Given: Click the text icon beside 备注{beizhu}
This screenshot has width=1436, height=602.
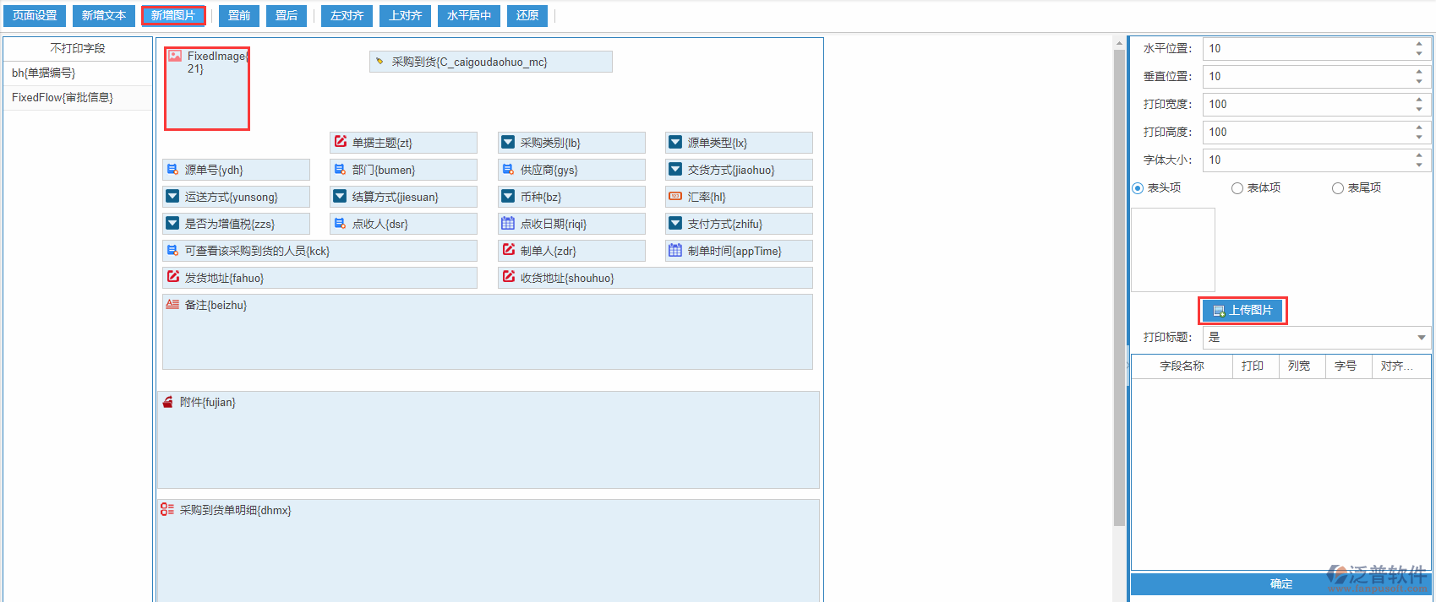Looking at the screenshot, I should 172,305.
